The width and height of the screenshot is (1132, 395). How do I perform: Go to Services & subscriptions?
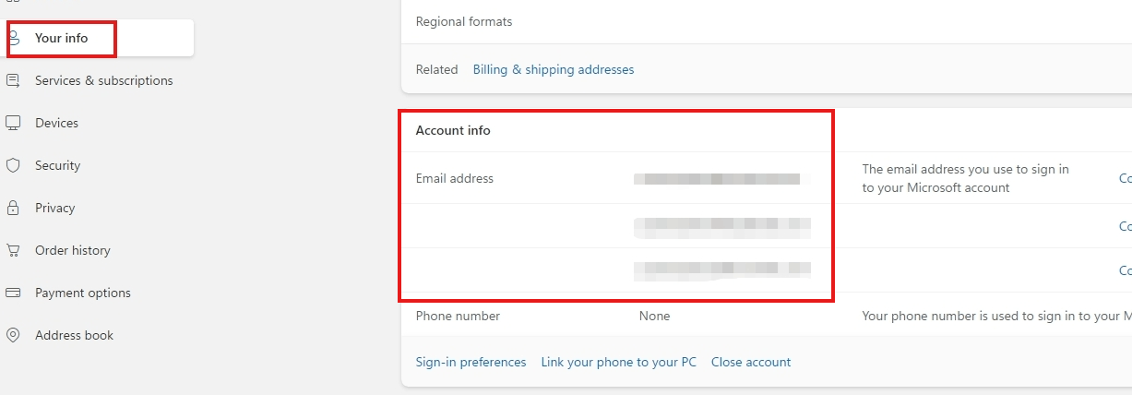[104, 80]
